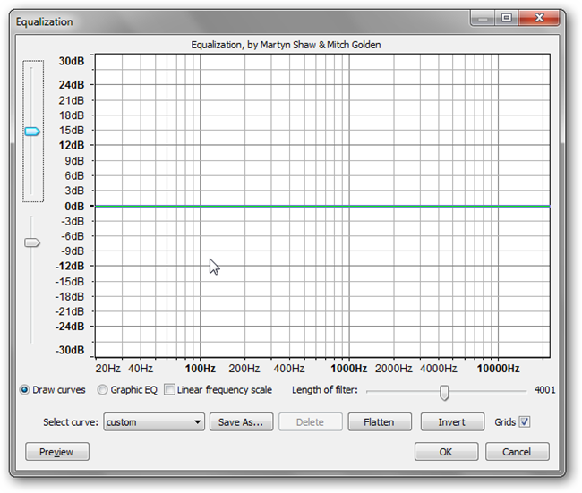Click the -24dB axis label
This screenshot has width=582, height=493.
click(70, 327)
